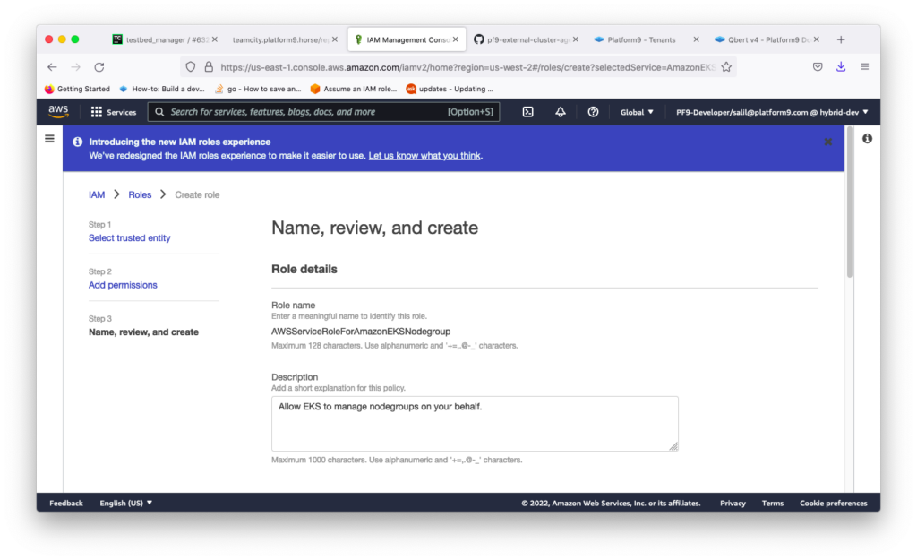This screenshot has width=917, height=560.
Task: Click the Role name value AWSServiceRoleForAmazonEKSNodegroup
Action: [x=361, y=332]
